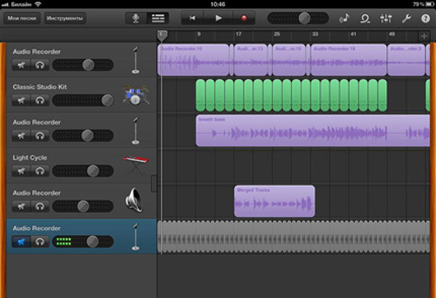
Task: Solo the Classic Studio Kit track
Action: [40, 100]
